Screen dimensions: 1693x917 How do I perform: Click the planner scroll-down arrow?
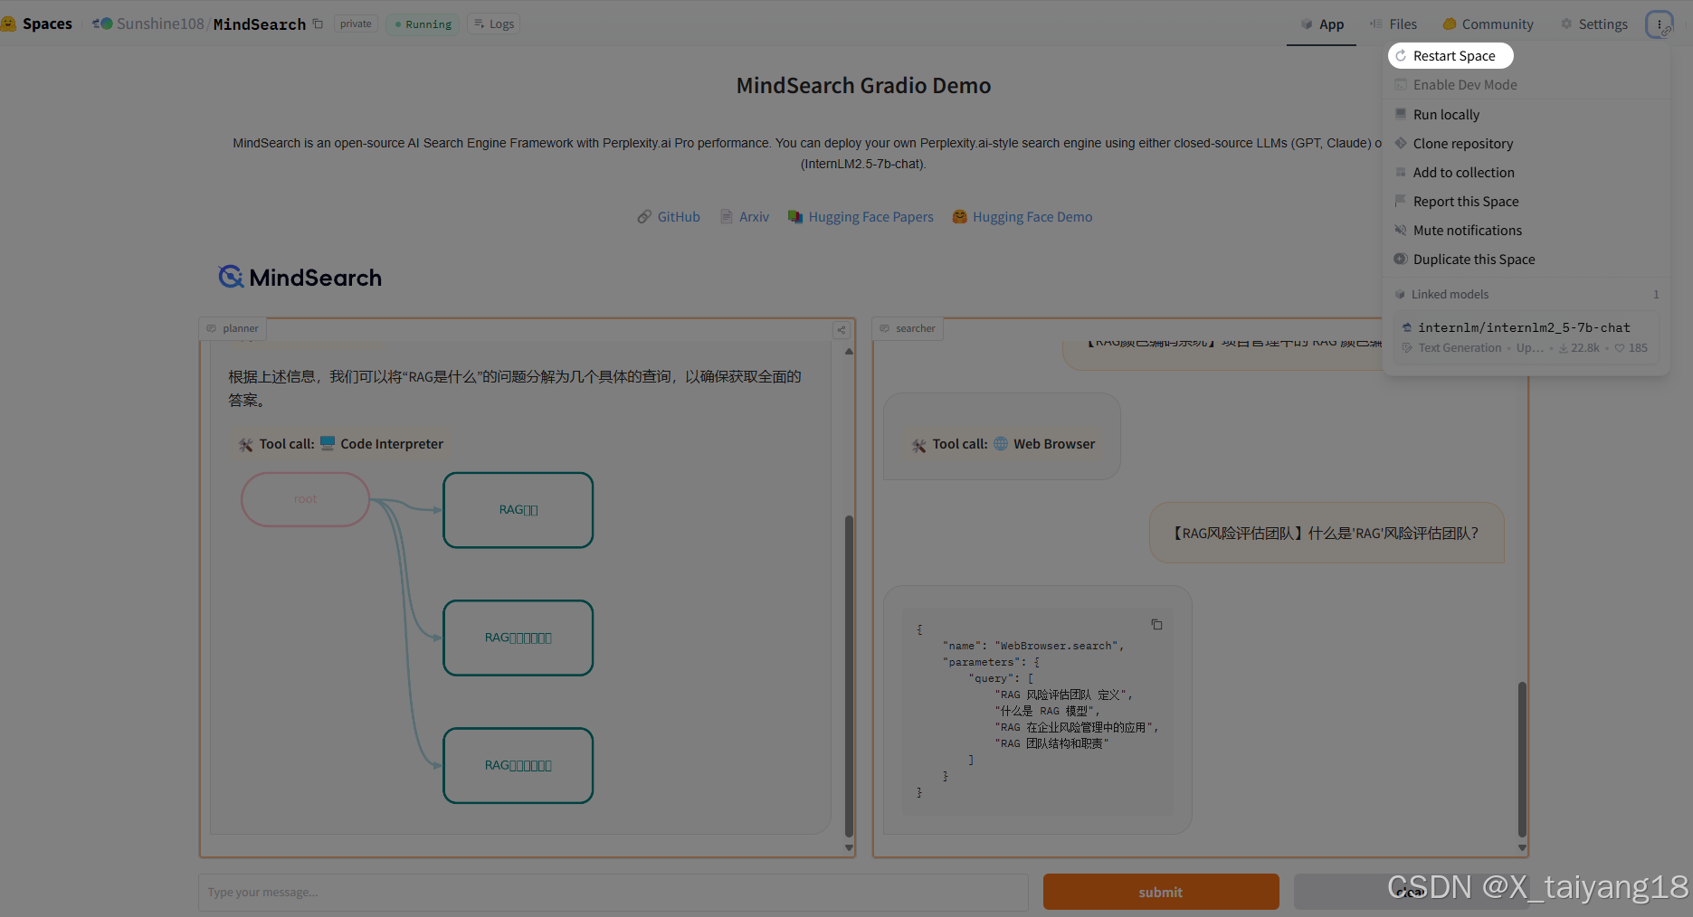coord(849,848)
